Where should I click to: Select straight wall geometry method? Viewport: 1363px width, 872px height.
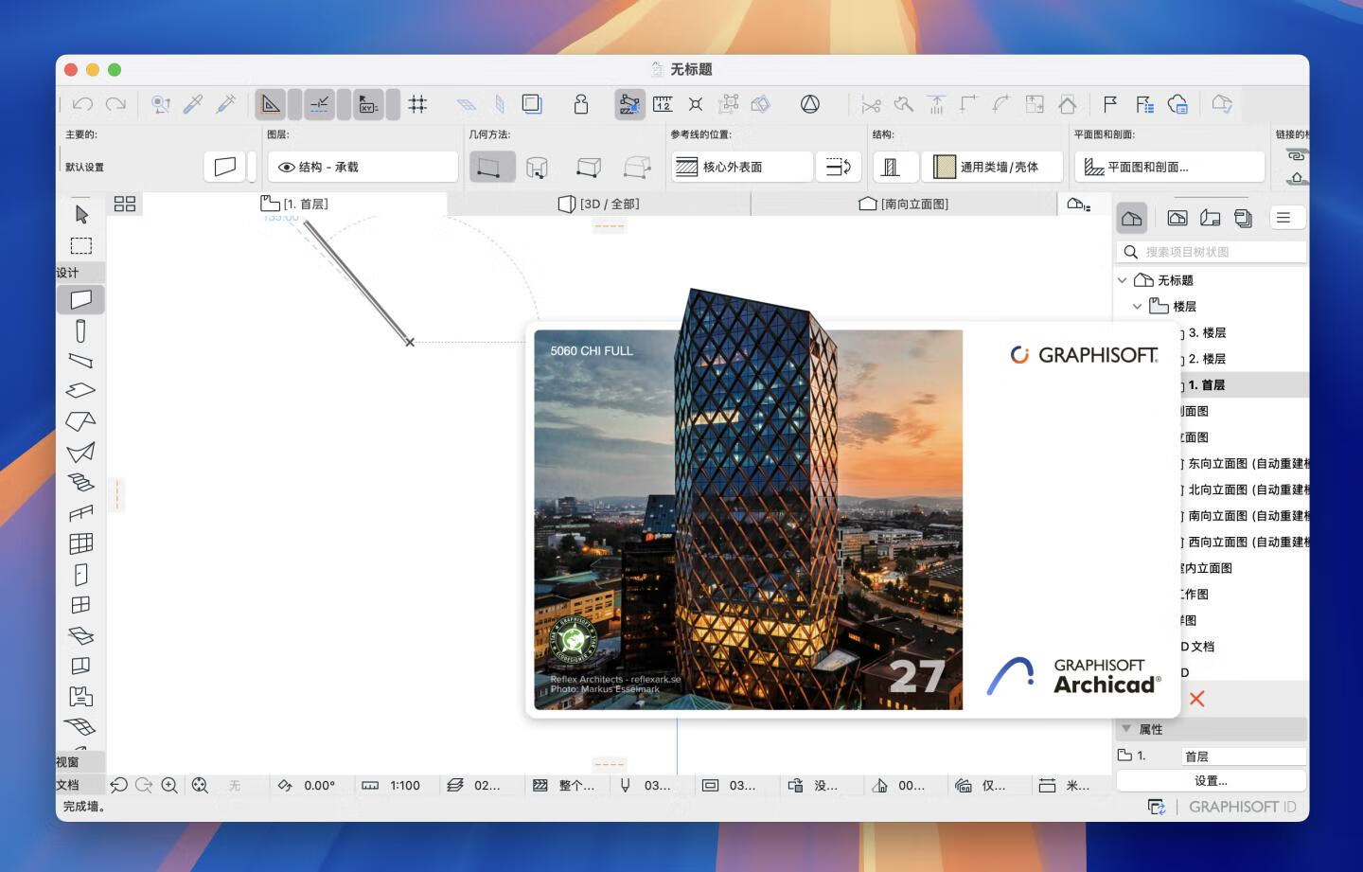coord(492,167)
